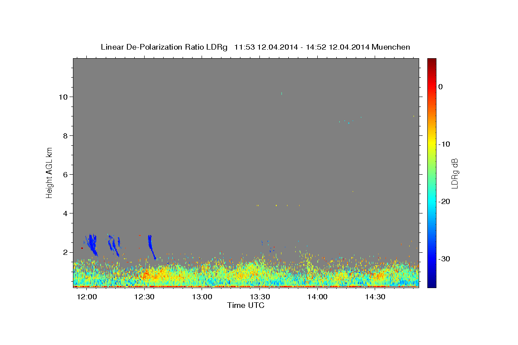Click the "12:00" time tick label
Screen dimensions: 518x345
tap(87, 297)
